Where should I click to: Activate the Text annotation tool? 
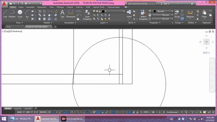[62, 14]
